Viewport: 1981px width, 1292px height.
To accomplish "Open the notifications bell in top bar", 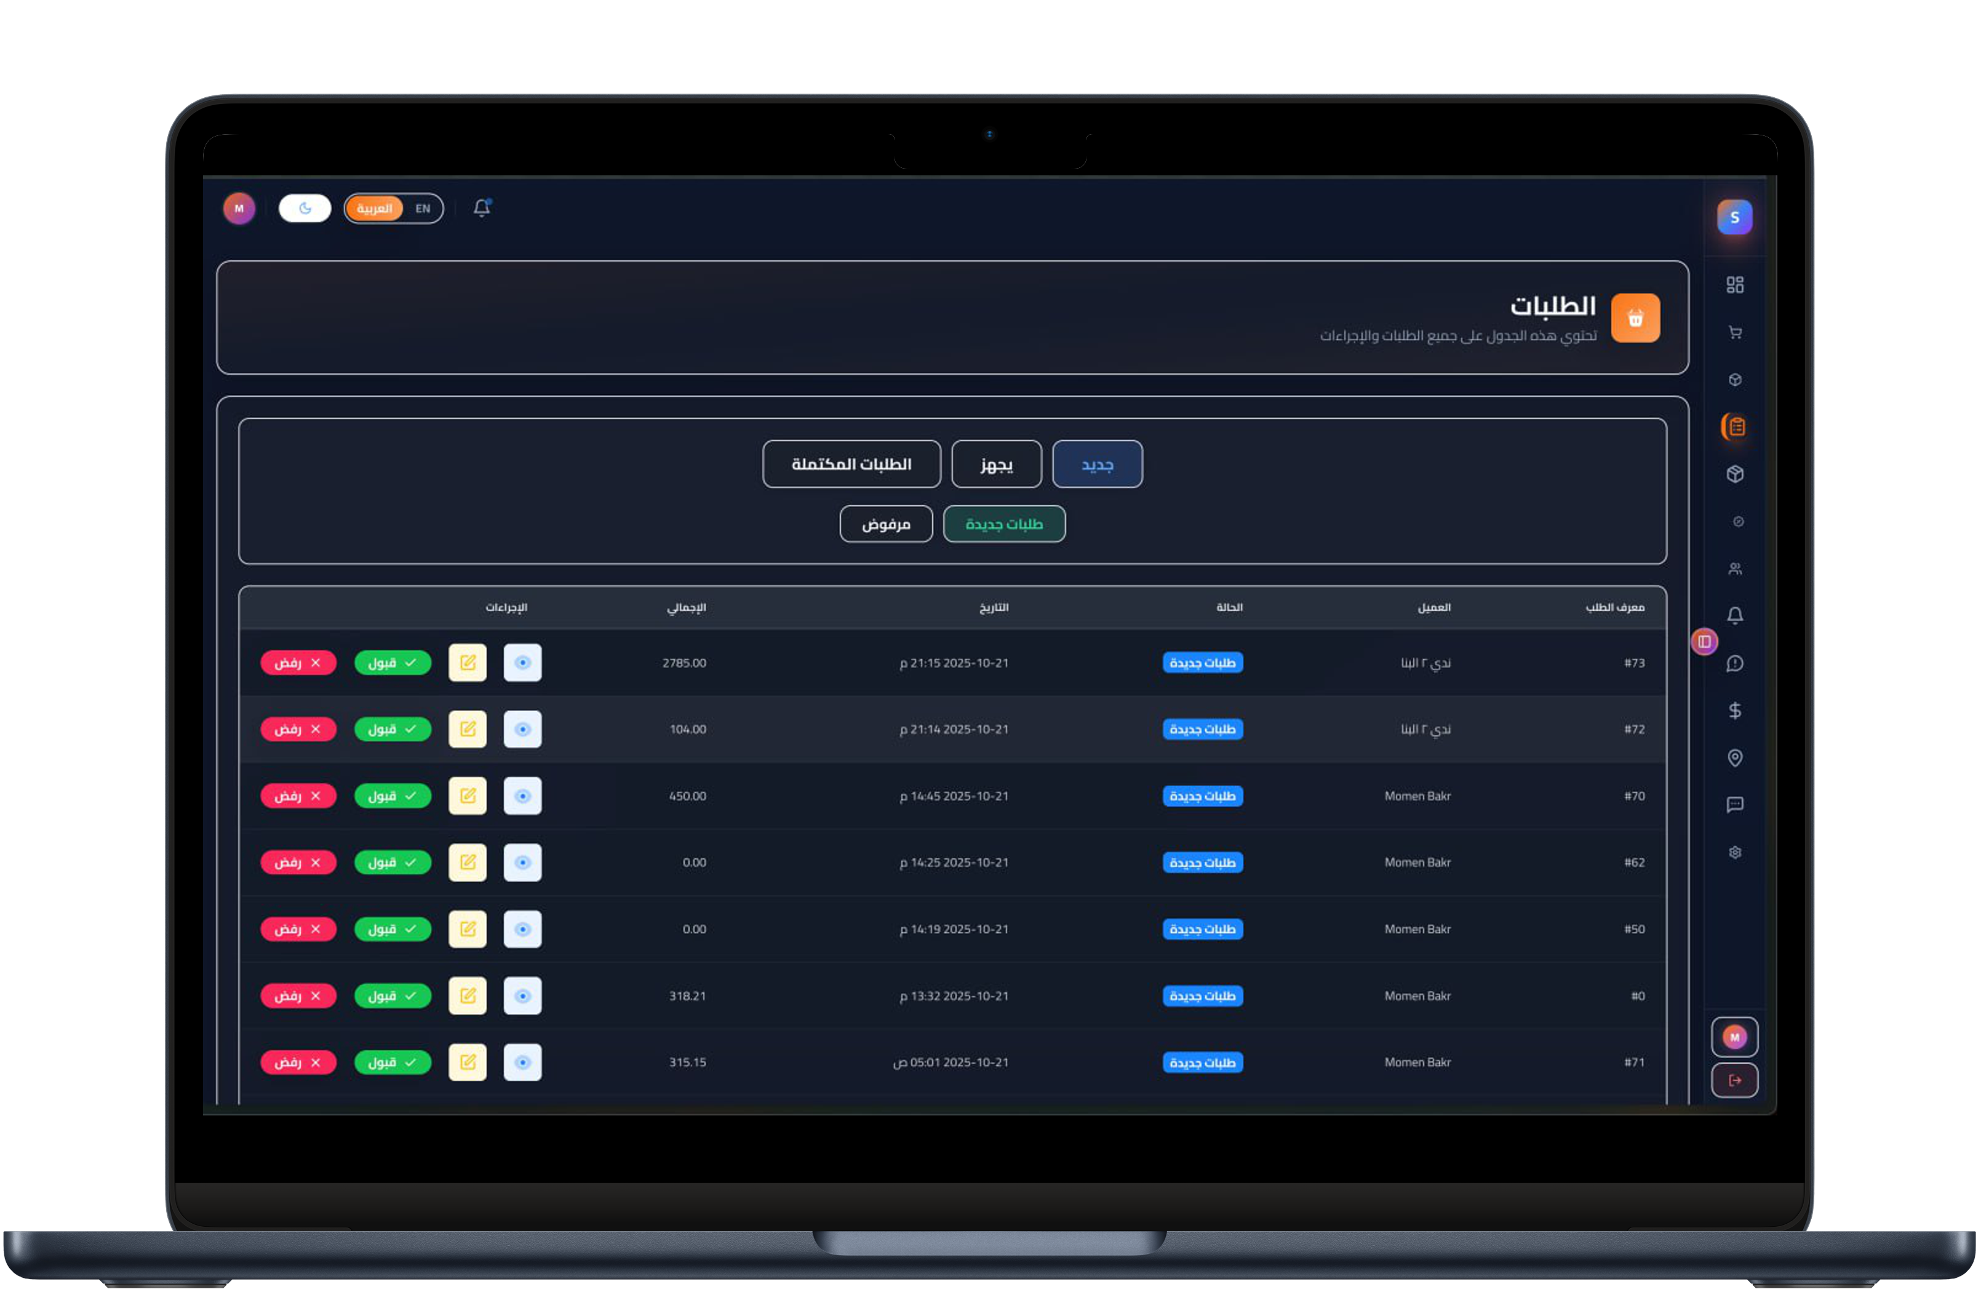I will point(482,208).
